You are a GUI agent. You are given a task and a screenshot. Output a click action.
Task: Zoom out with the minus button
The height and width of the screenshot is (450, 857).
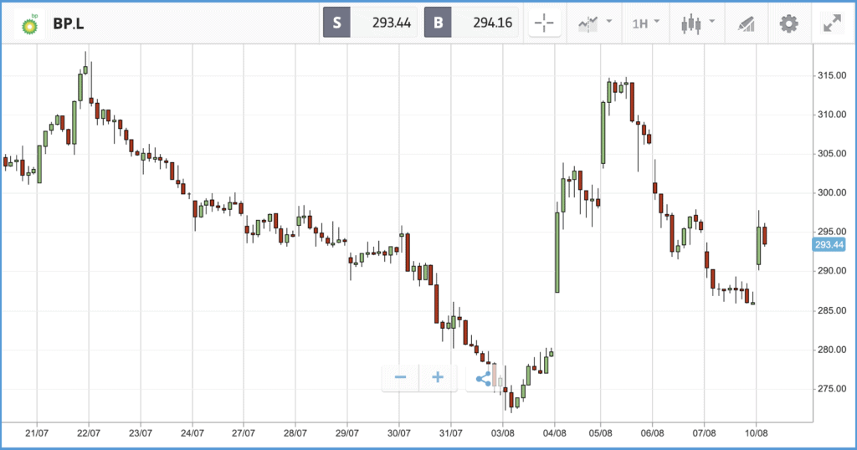[x=400, y=378]
